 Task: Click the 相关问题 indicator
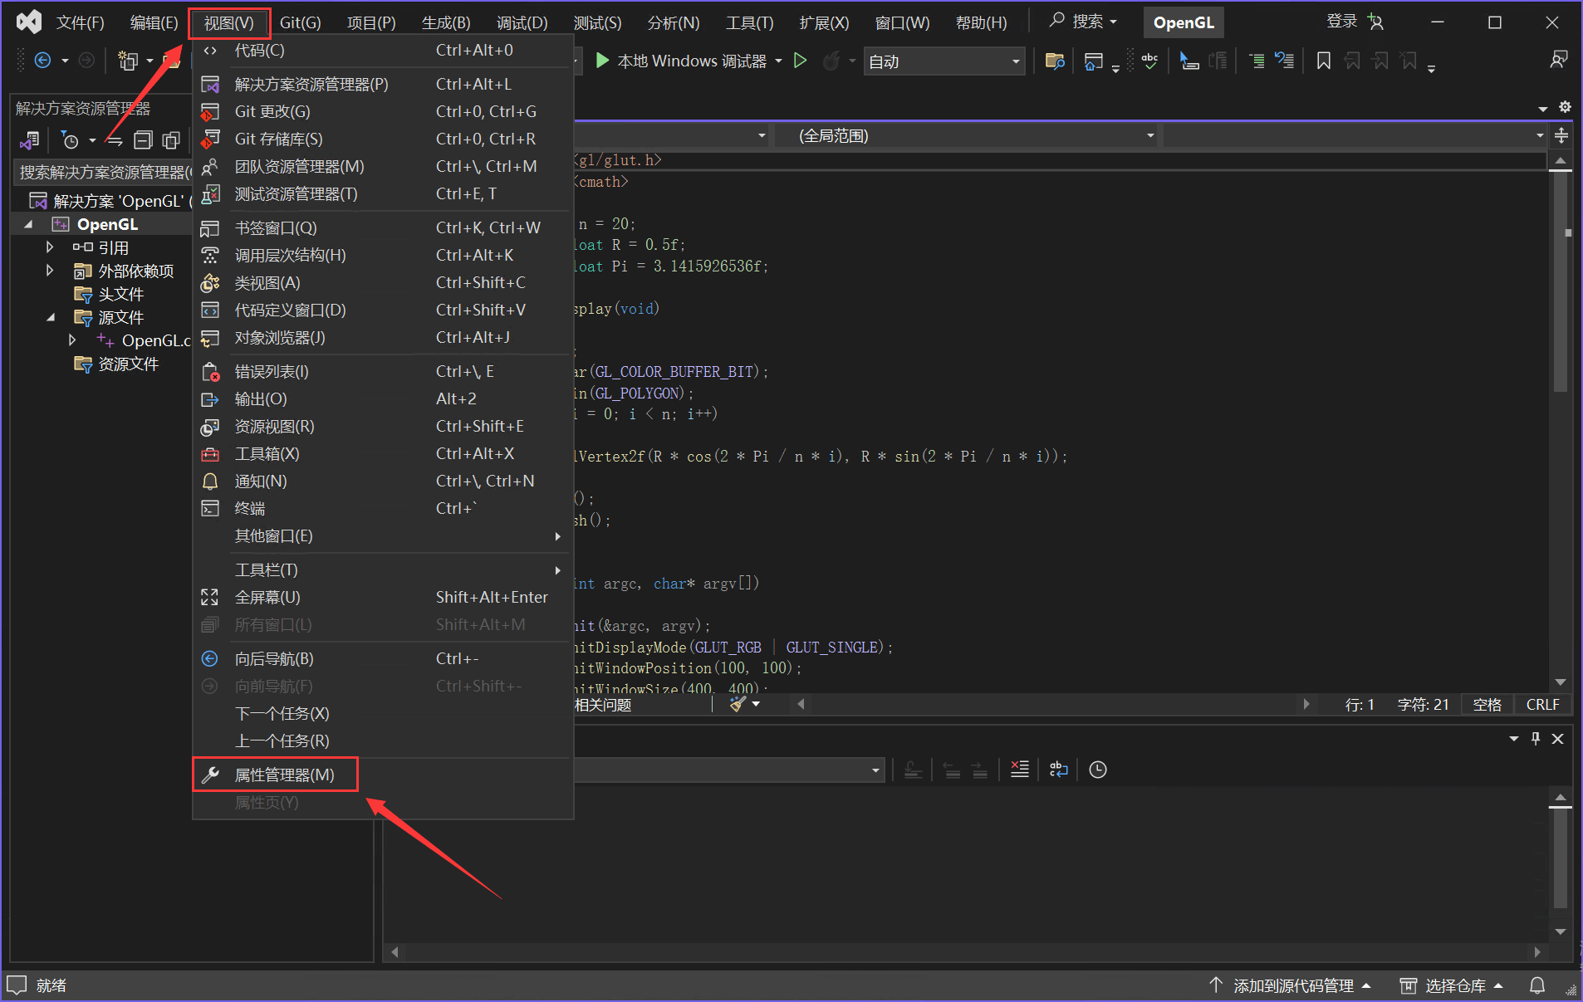603,705
